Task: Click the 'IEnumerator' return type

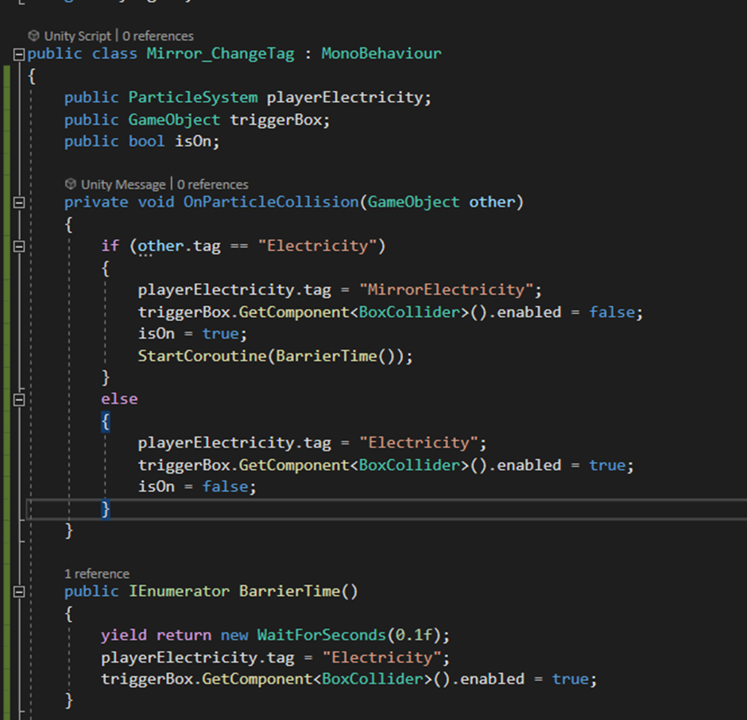Action: point(179,591)
